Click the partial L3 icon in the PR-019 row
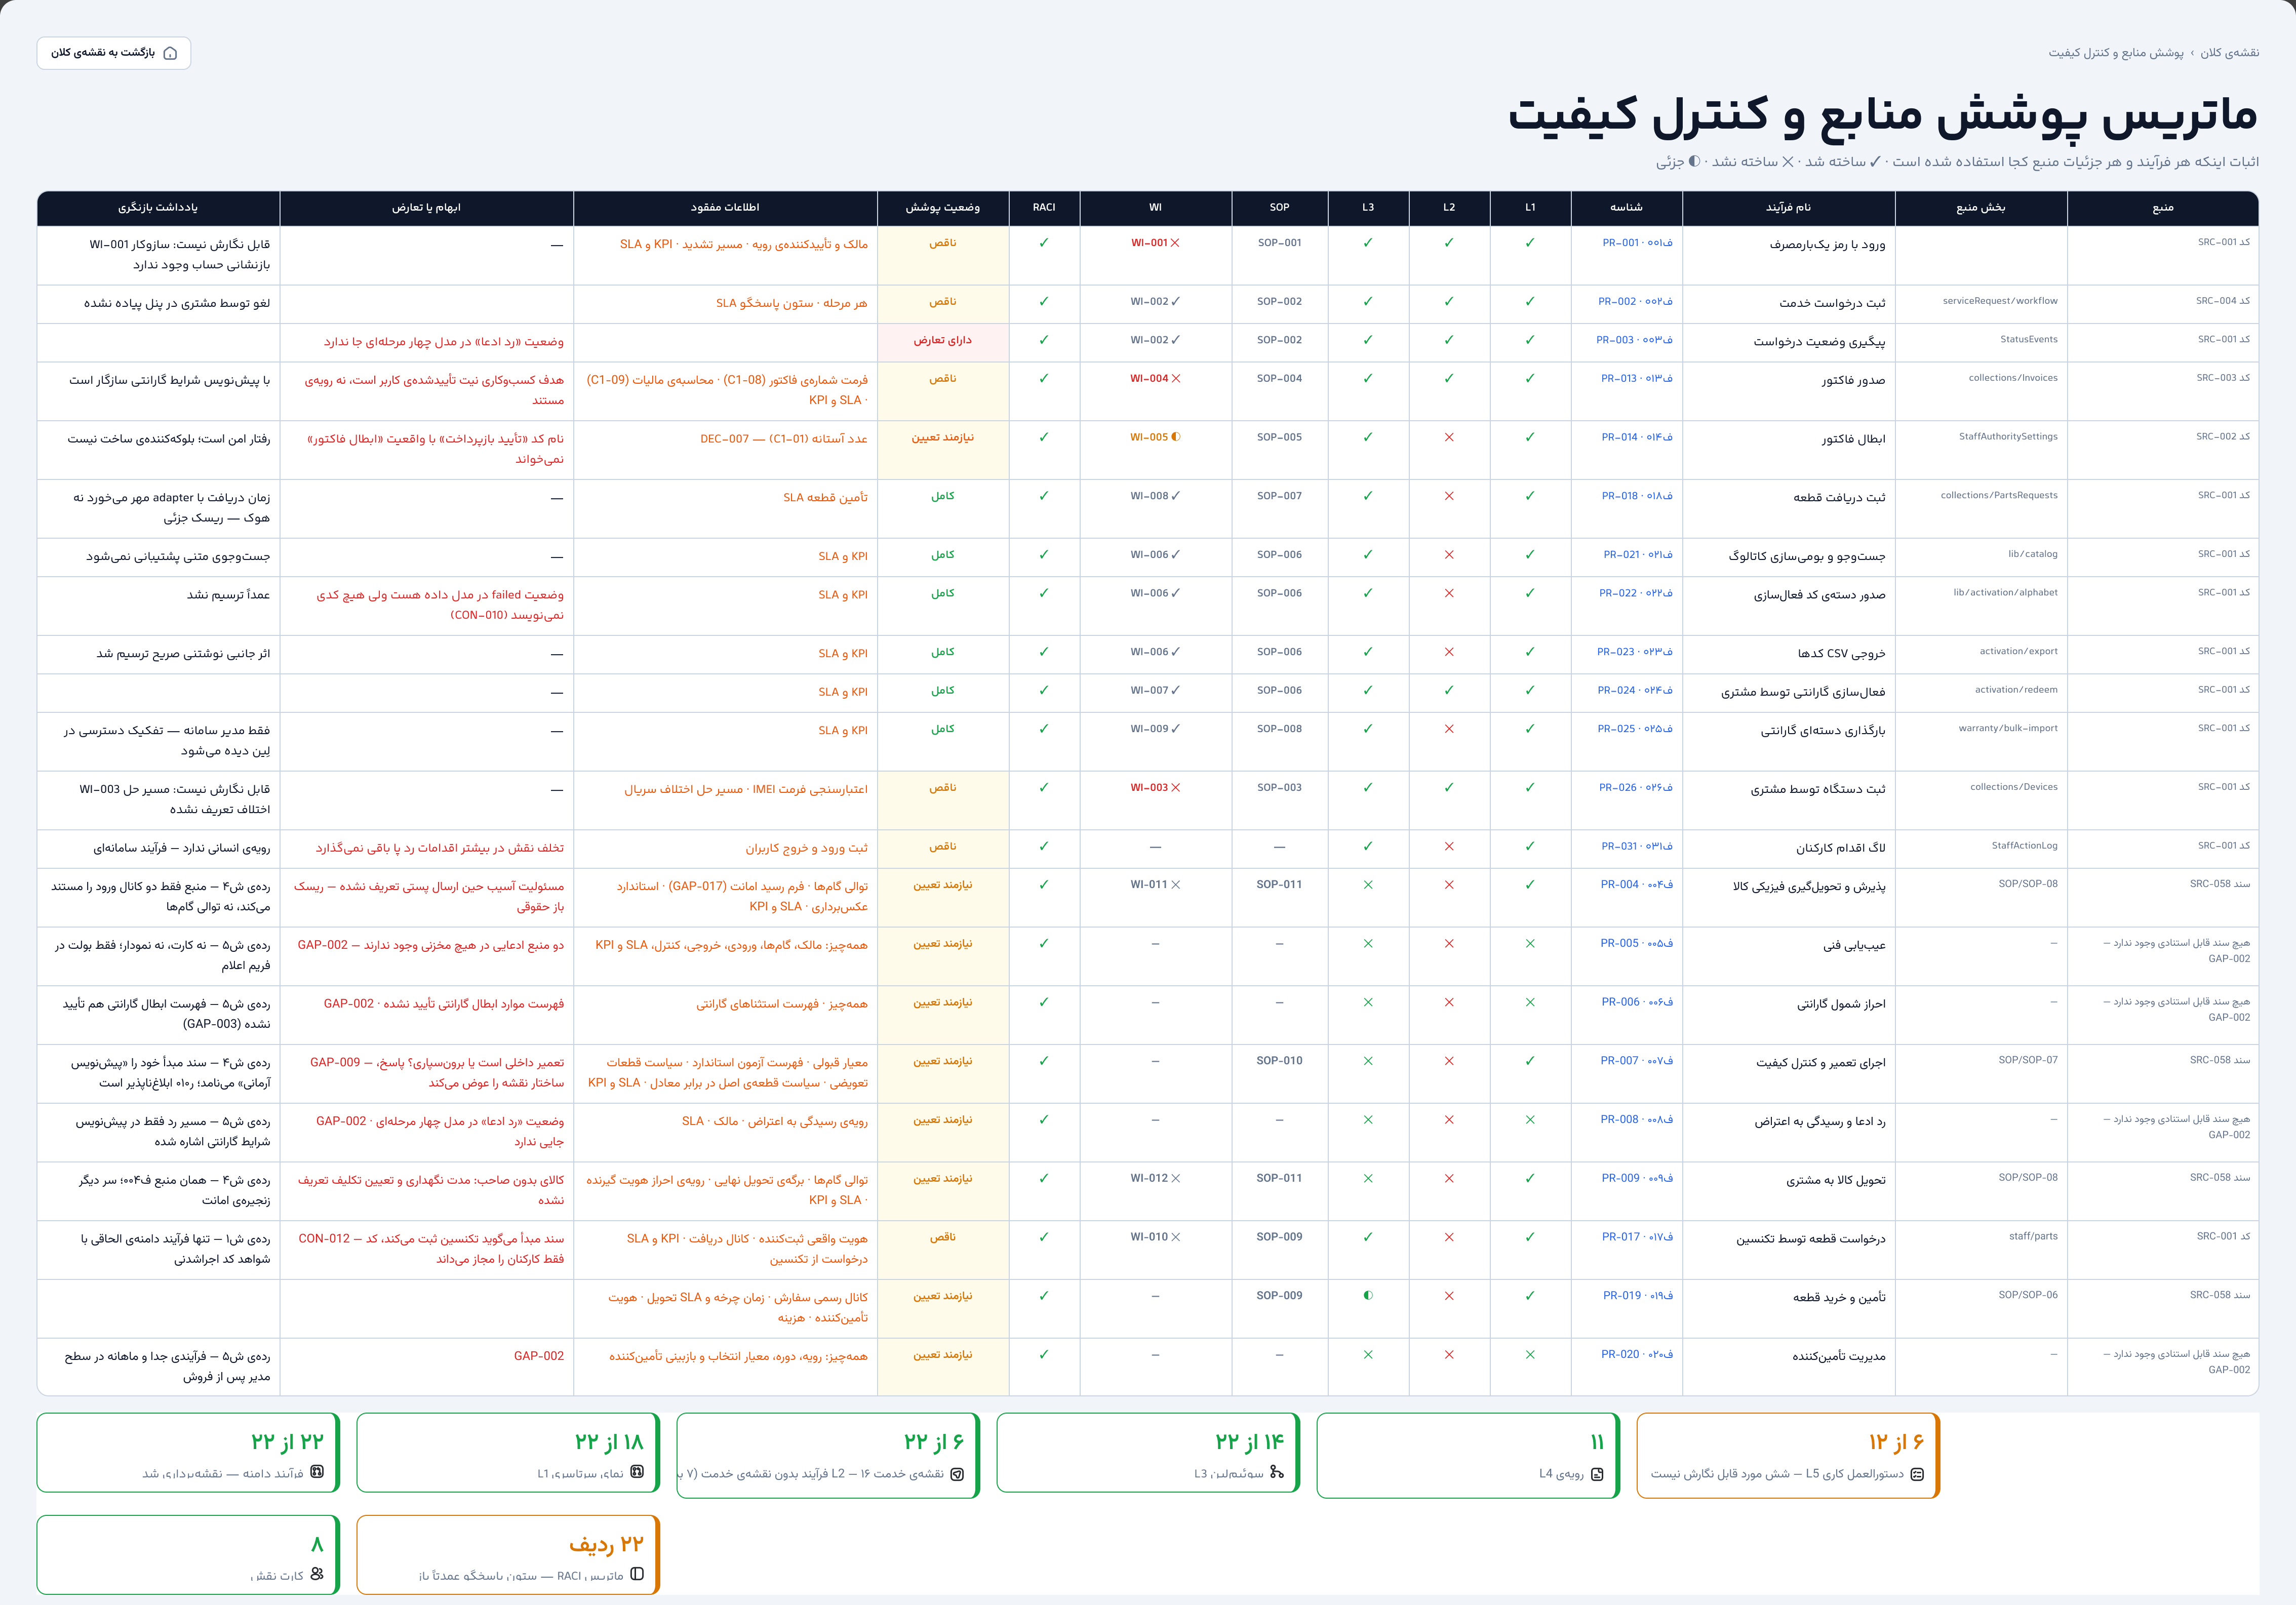The height and width of the screenshot is (1605, 2296). click(1368, 1296)
